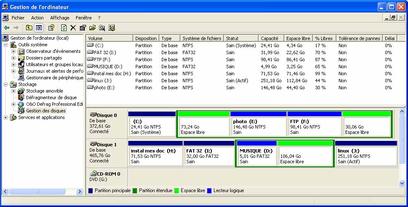Click the Observateur d'événements icon

21,51
